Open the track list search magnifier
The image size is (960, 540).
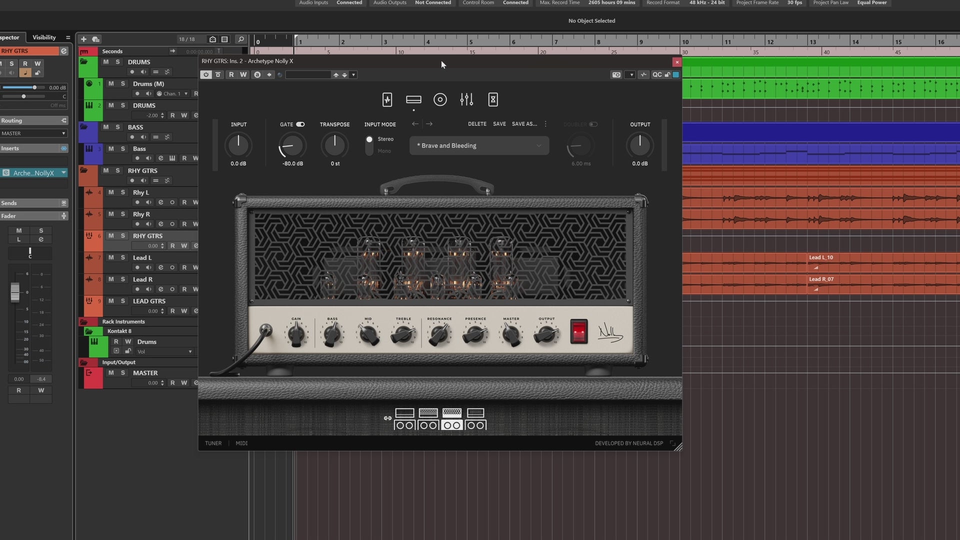click(x=240, y=39)
